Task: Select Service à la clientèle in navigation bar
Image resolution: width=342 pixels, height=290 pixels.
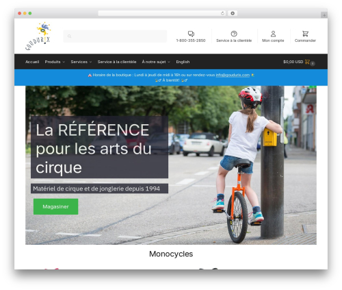Action: [117, 62]
